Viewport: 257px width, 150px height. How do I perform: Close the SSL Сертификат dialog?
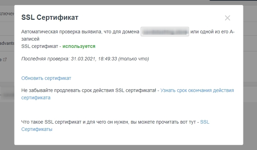coord(227,18)
